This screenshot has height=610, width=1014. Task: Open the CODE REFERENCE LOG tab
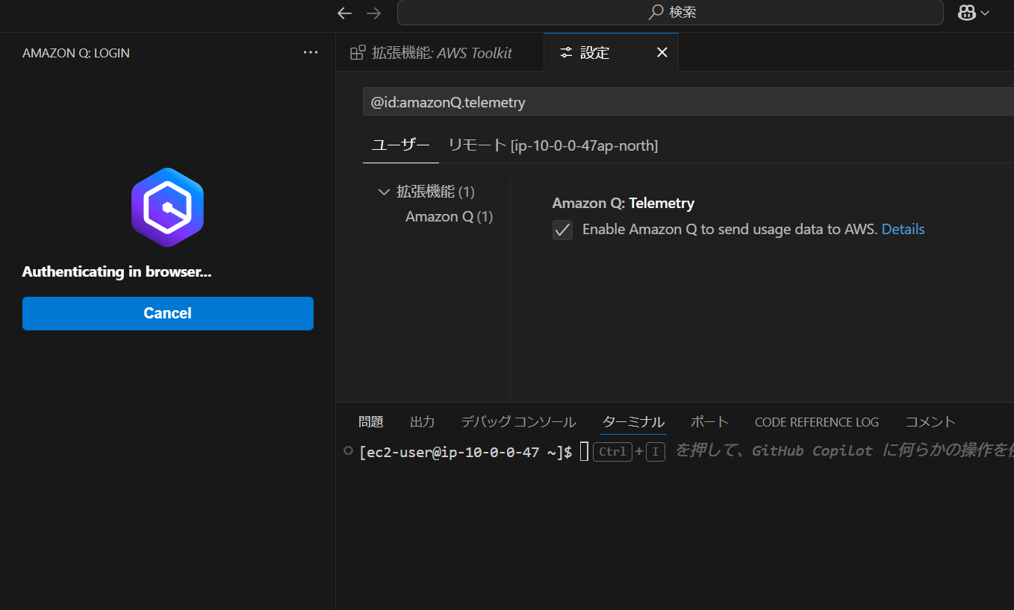[817, 422]
